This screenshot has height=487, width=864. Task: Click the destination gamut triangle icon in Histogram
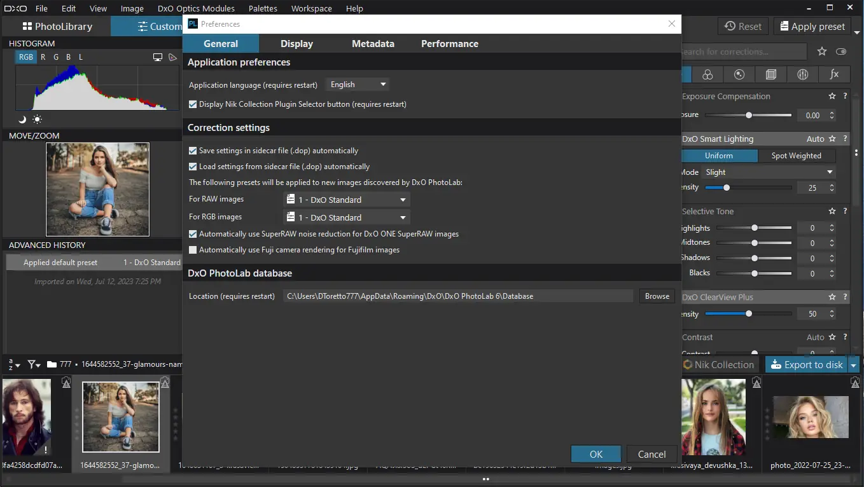(172, 57)
